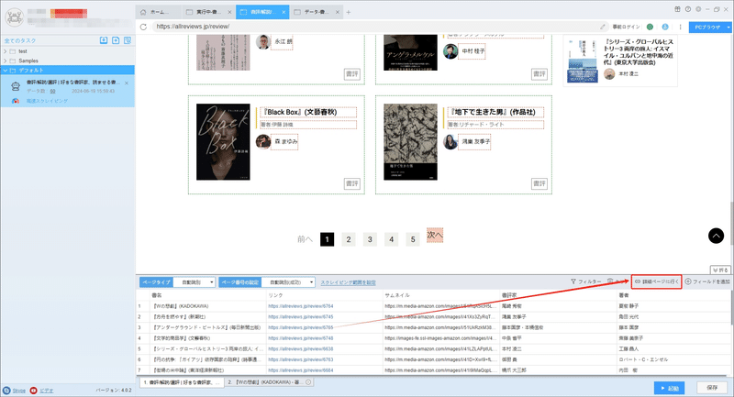Click スクレイピング範囲を設定 link
The height and width of the screenshot is (397, 734).
click(349, 282)
